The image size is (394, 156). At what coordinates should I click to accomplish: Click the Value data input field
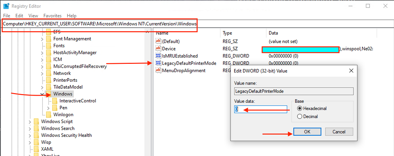[x=261, y=109]
